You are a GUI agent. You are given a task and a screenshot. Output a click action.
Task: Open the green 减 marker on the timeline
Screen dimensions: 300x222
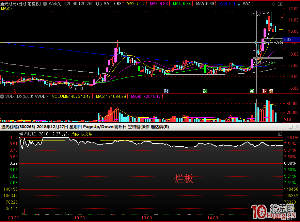tap(252, 91)
